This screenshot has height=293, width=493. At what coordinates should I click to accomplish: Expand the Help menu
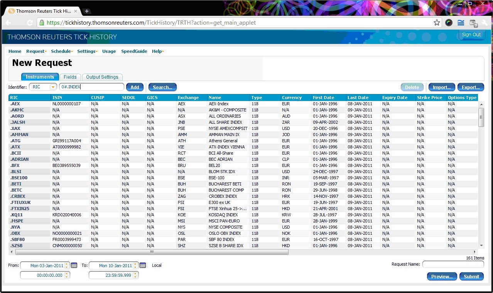(x=158, y=51)
